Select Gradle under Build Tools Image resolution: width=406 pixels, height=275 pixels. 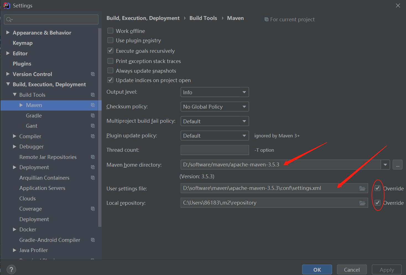pyautogui.click(x=34, y=116)
